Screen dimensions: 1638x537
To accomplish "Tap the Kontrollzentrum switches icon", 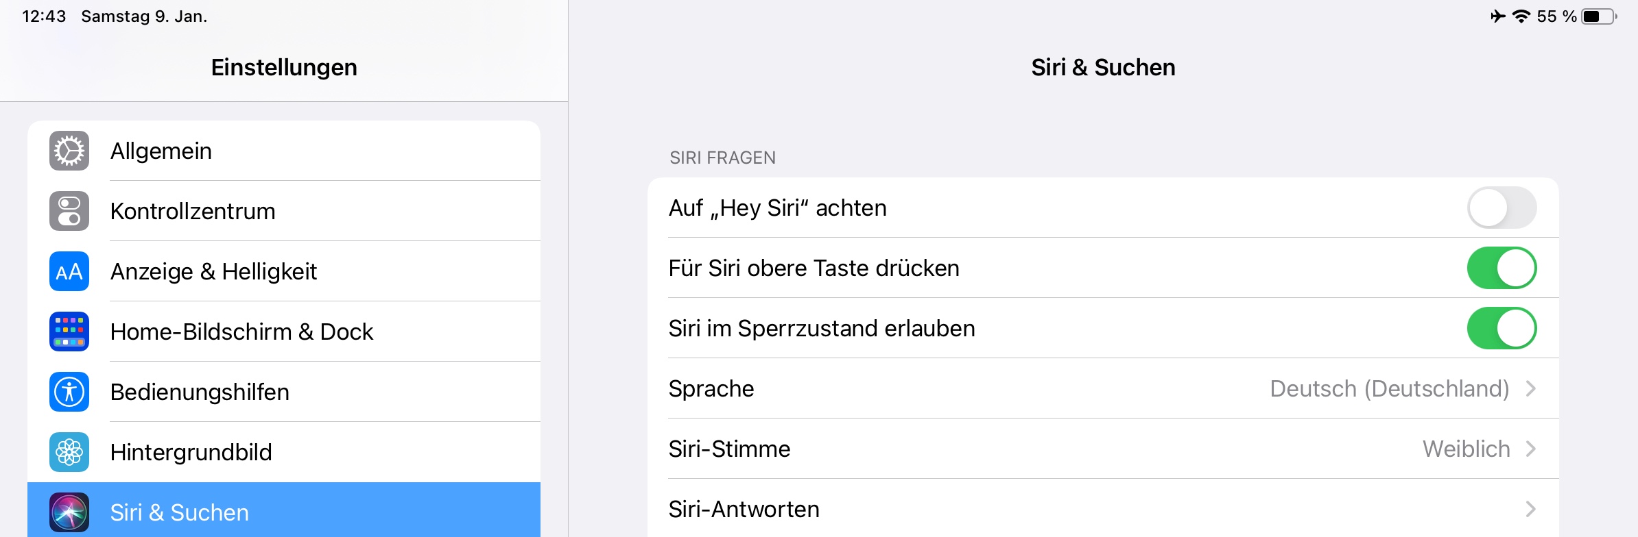I will (x=69, y=211).
